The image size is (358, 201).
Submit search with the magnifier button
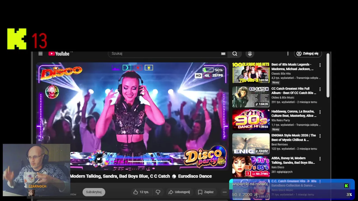(235, 54)
